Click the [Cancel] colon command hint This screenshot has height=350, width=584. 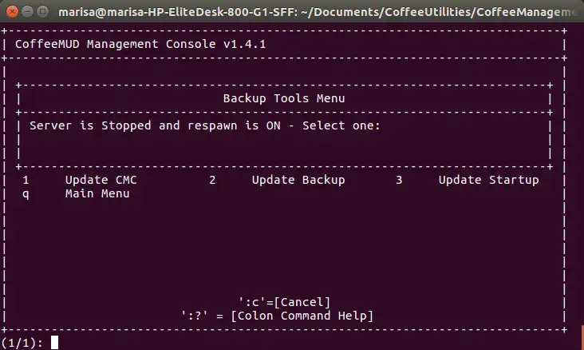pos(285,301)
